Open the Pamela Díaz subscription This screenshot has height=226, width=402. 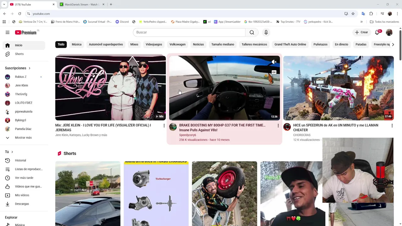pos(24,129)
